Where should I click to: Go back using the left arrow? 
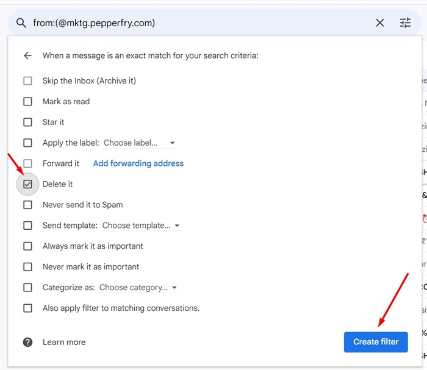click(x=27, y=55)
